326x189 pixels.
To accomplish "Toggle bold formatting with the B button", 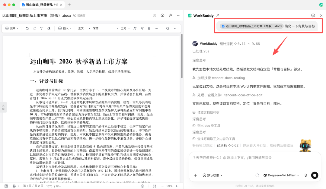I will coord(149,28).
